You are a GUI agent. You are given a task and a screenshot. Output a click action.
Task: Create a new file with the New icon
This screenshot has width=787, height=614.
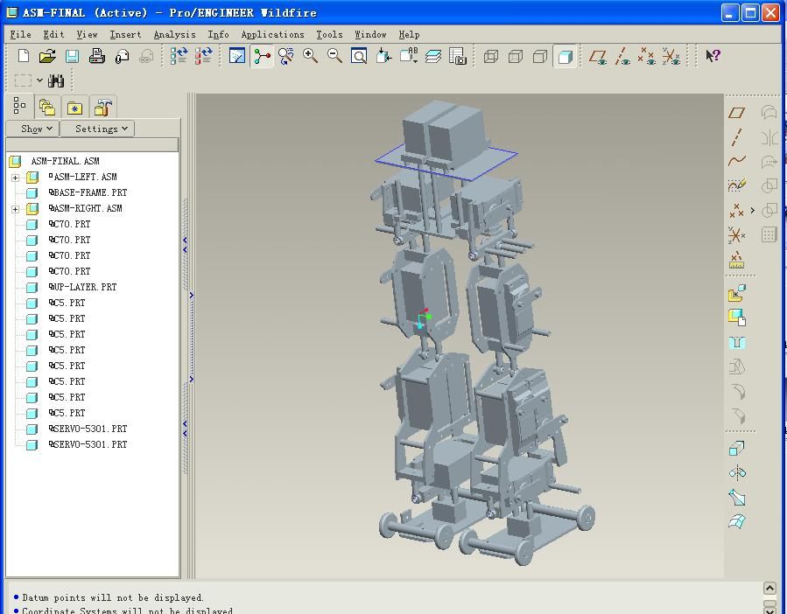(x=23, y=56)
